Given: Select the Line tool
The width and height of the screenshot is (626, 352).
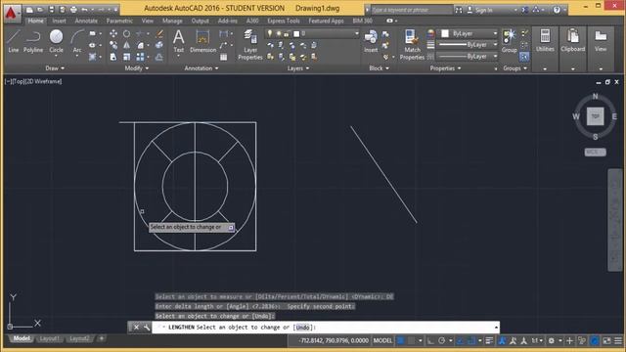Looking at the screenshot, I should tap(13, 41).
